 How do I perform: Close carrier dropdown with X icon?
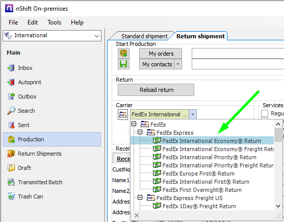click(x=137, y=215)
